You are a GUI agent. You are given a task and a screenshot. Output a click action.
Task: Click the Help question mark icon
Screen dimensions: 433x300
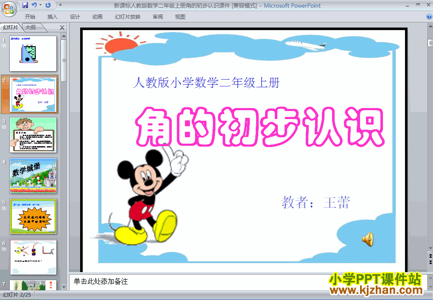[x=429, y=17]
